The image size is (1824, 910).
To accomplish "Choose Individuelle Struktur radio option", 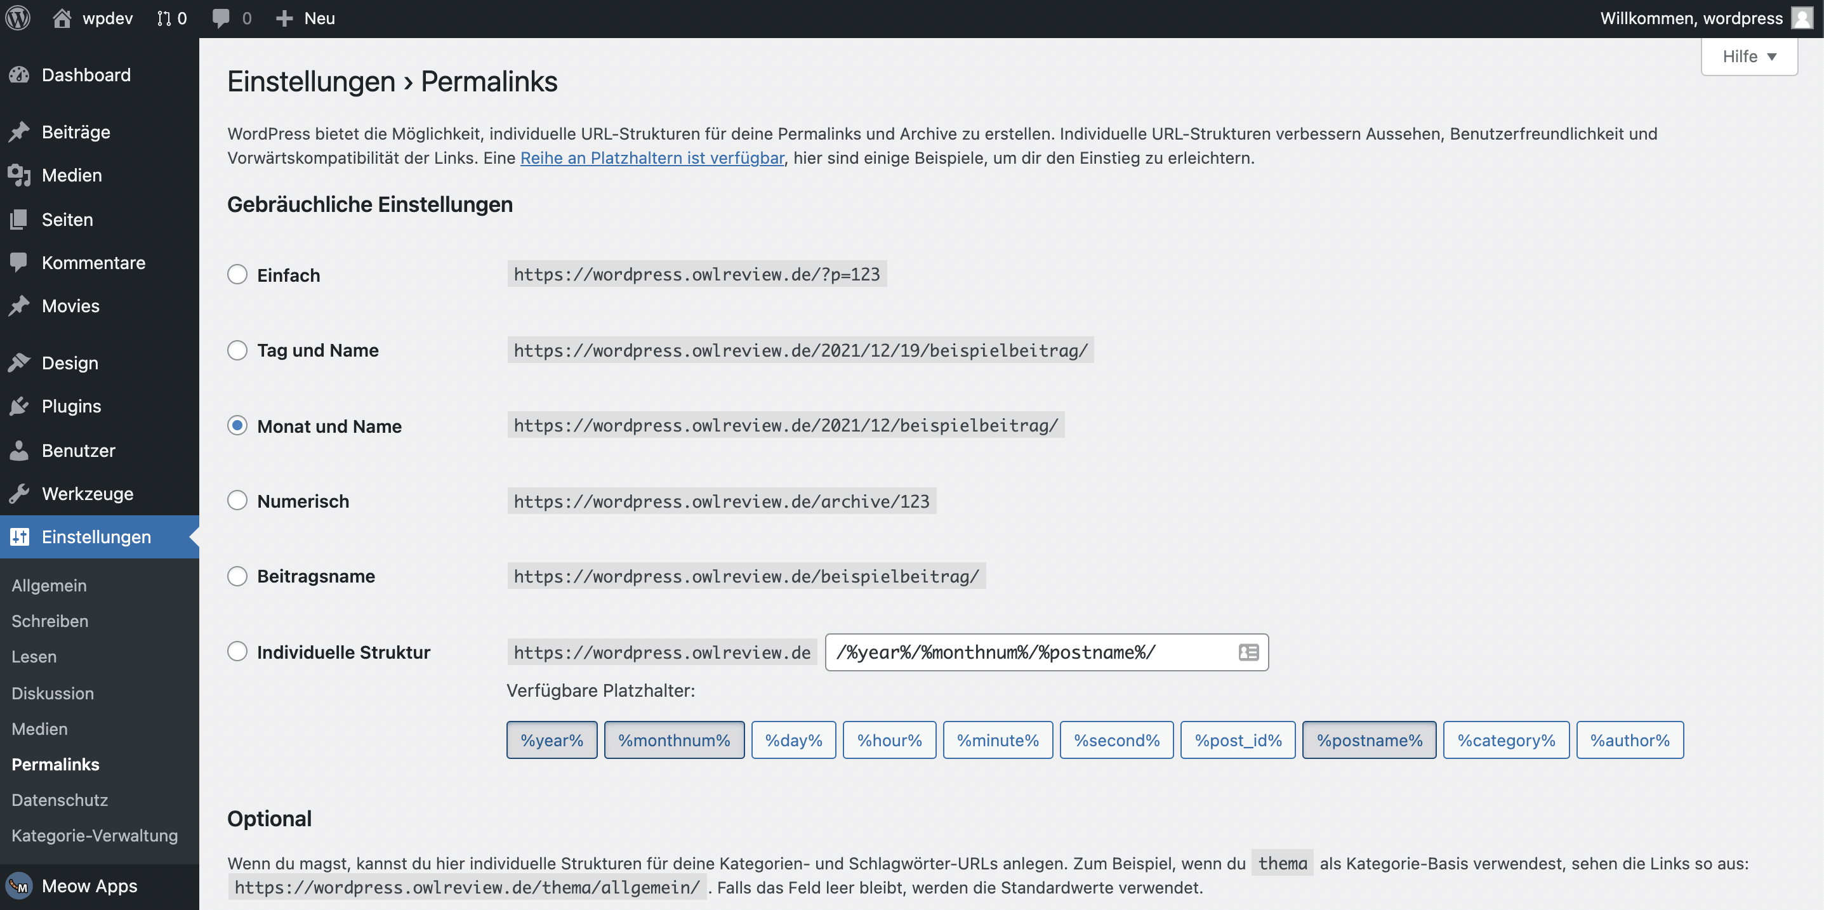I will tap(237, 651).
